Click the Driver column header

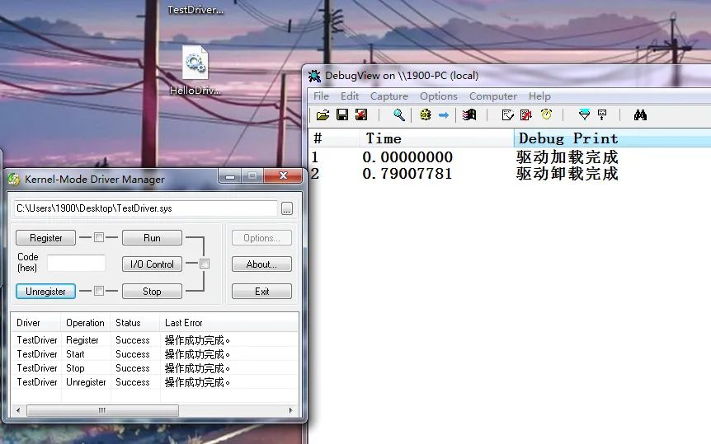coord(35,323)
